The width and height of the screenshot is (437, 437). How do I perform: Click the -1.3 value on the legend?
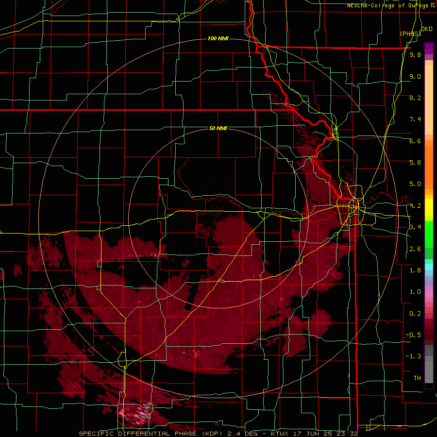click(413, 356)
